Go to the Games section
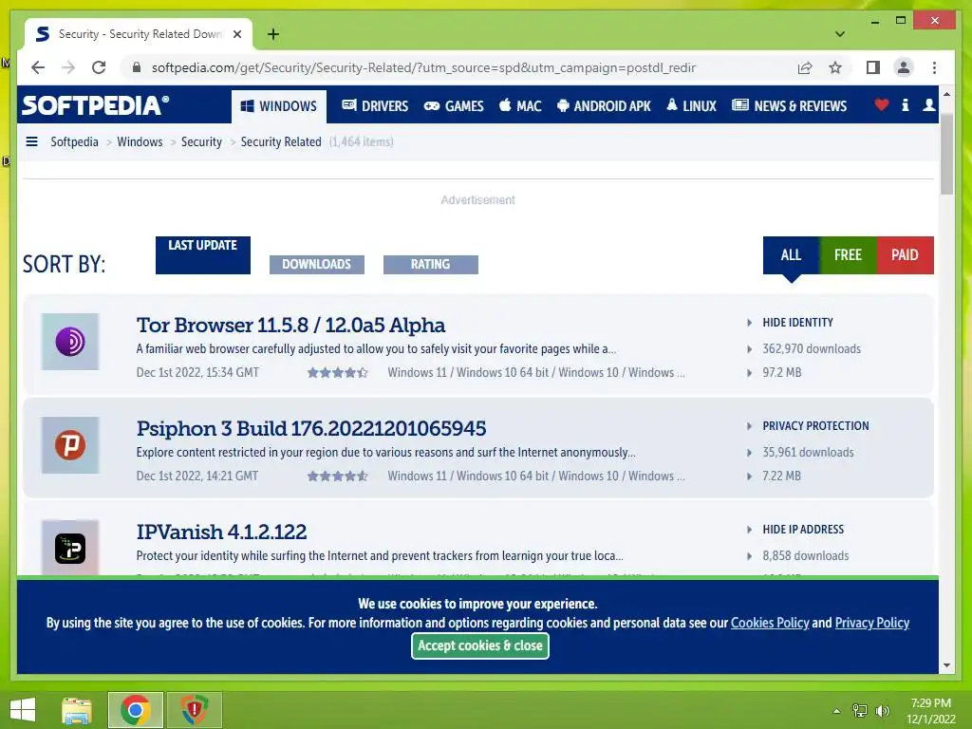The height and width of the screenshot is (729, 972). 454,106
